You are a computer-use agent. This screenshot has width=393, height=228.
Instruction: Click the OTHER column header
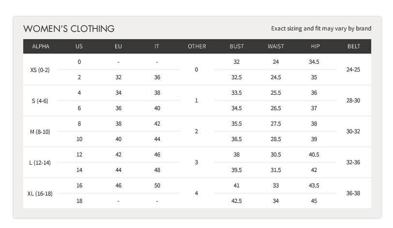click(x=196, y=46)
